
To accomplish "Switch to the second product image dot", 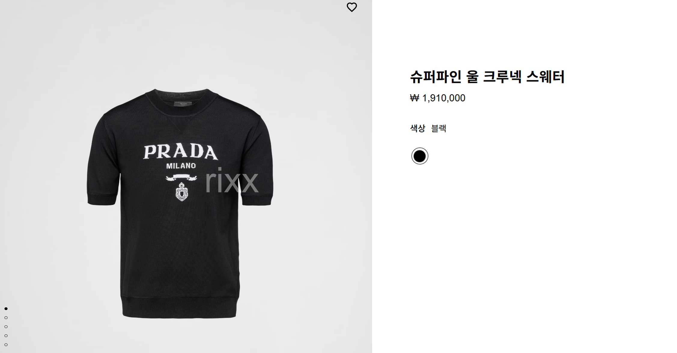I will coord(6,318).
